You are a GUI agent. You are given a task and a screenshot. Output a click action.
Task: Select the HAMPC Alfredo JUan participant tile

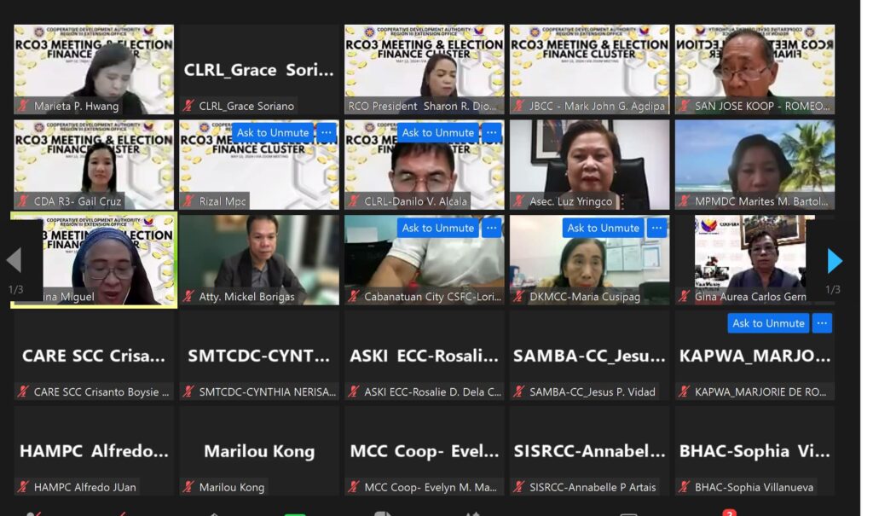coord(94,451)
